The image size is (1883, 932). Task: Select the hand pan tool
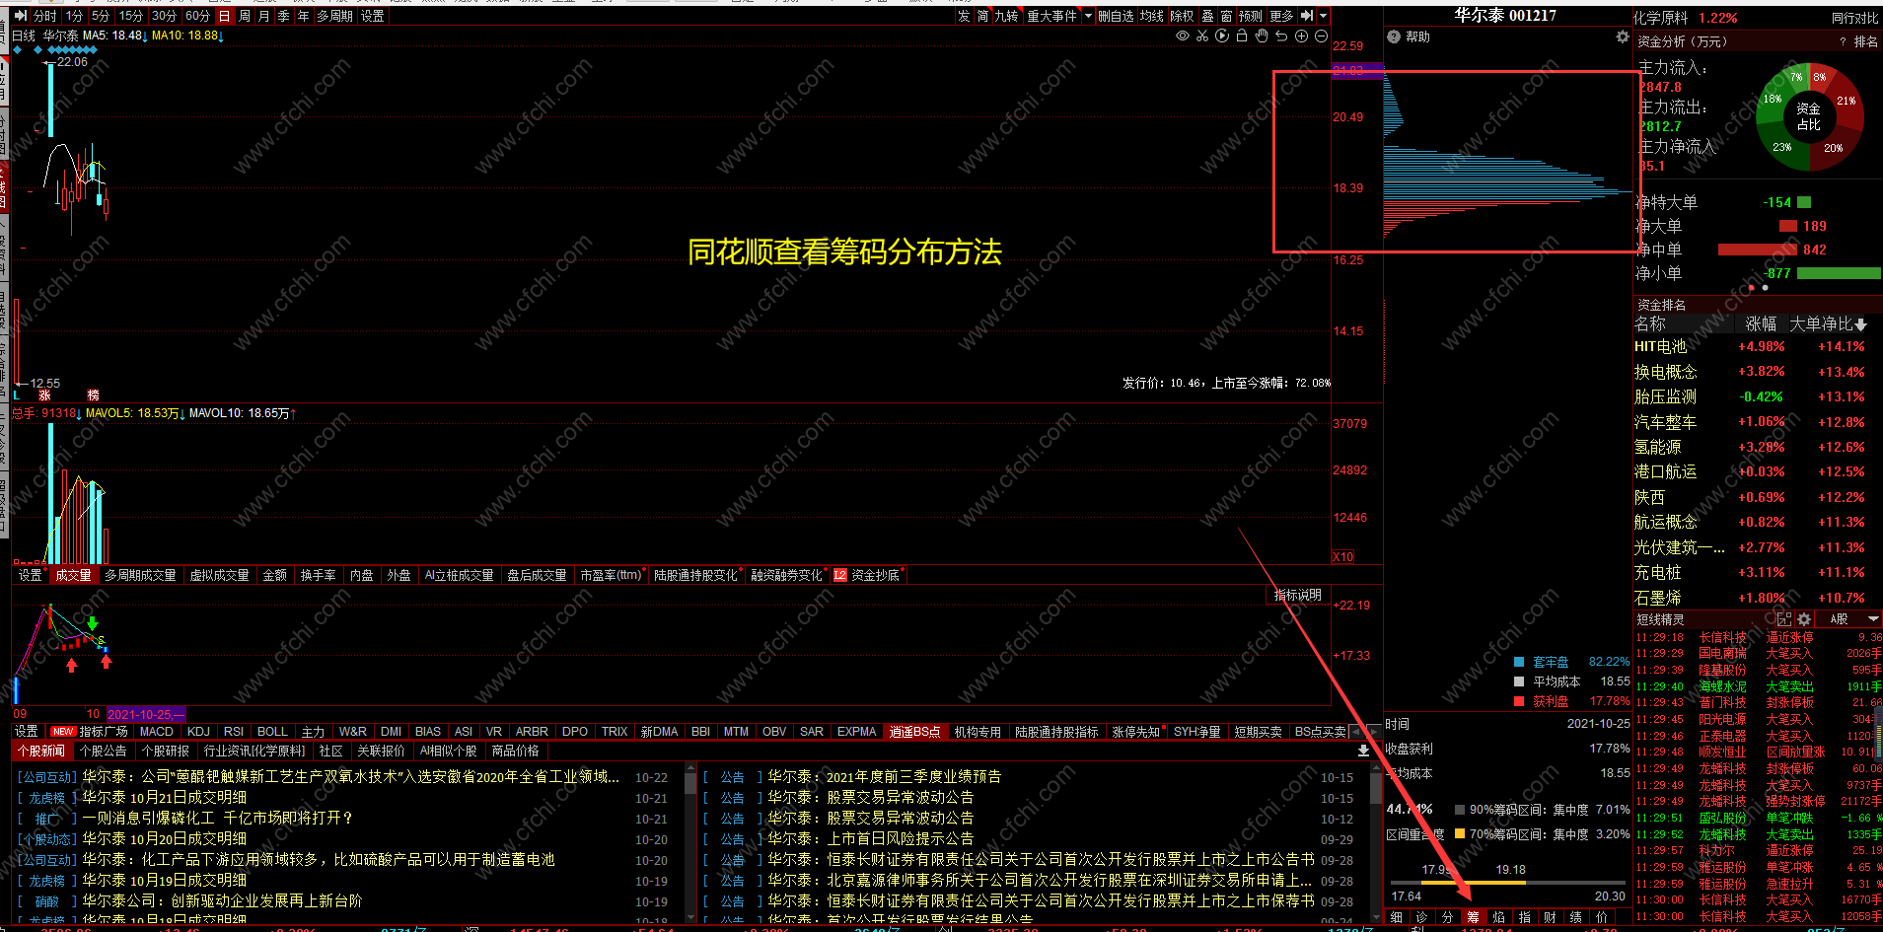(1262, 36)
